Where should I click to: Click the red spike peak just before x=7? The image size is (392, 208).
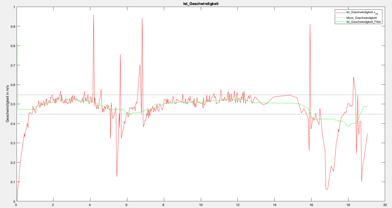coord(142,18)
